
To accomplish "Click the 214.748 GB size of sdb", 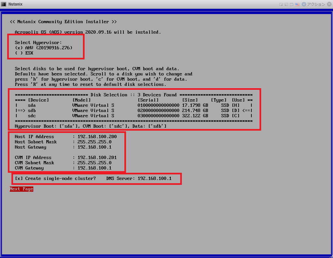I will (x=195, y=110).
